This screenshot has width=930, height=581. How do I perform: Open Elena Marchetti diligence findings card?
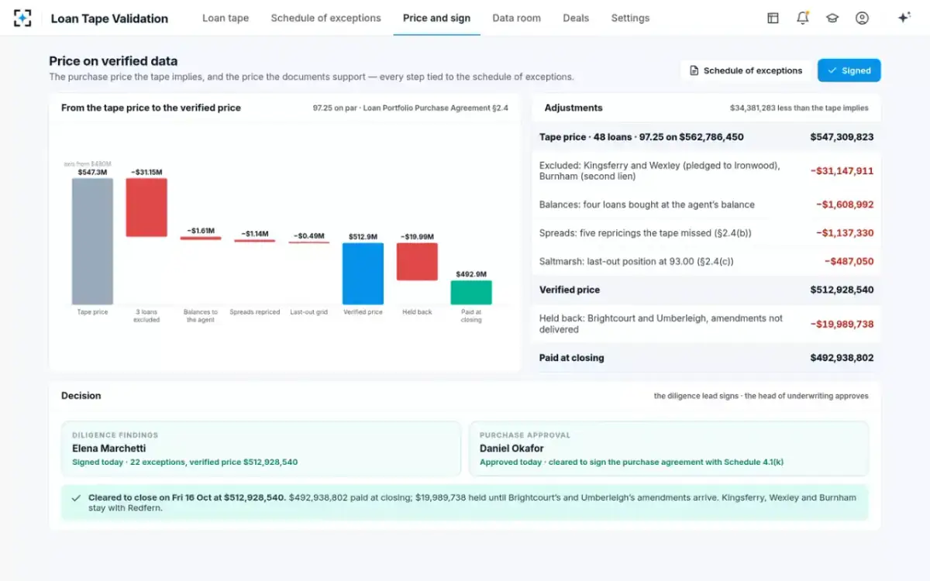coord(261,449)
